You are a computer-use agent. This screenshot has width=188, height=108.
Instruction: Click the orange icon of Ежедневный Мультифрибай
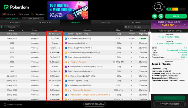[66, 53]
